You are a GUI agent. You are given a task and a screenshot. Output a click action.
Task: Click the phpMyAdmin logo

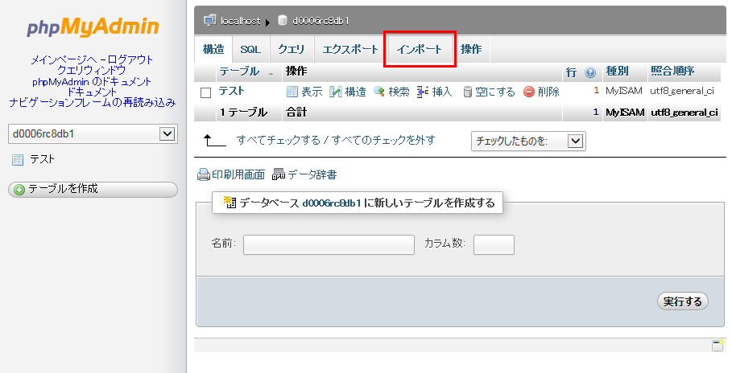[93, 27]
